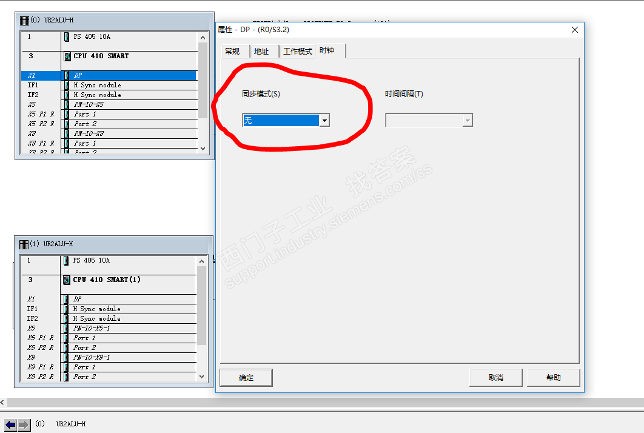Click the 取消 button
644x433 pixels.
point(495,378)
